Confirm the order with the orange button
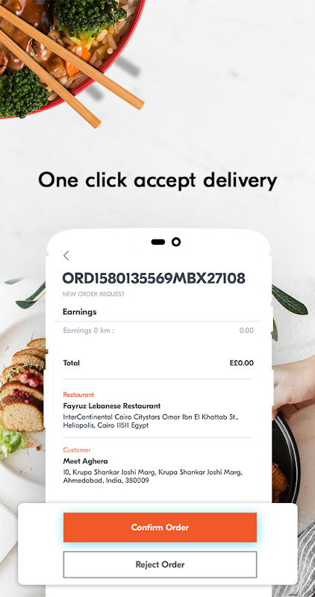Screen dimensions: 315x597 [x=160, y=528]
